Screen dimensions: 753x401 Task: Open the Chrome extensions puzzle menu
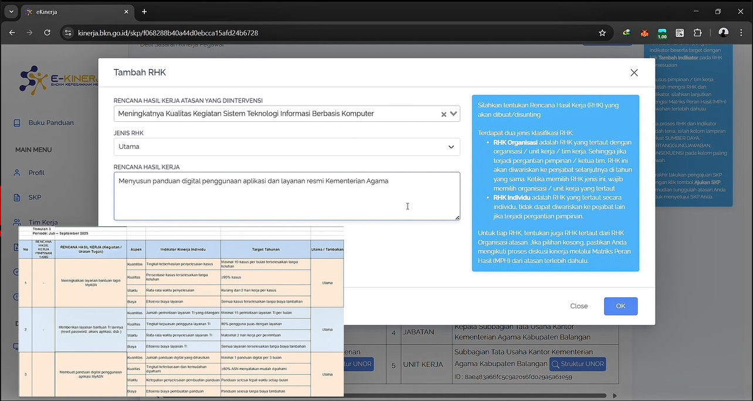coord(697,33)
